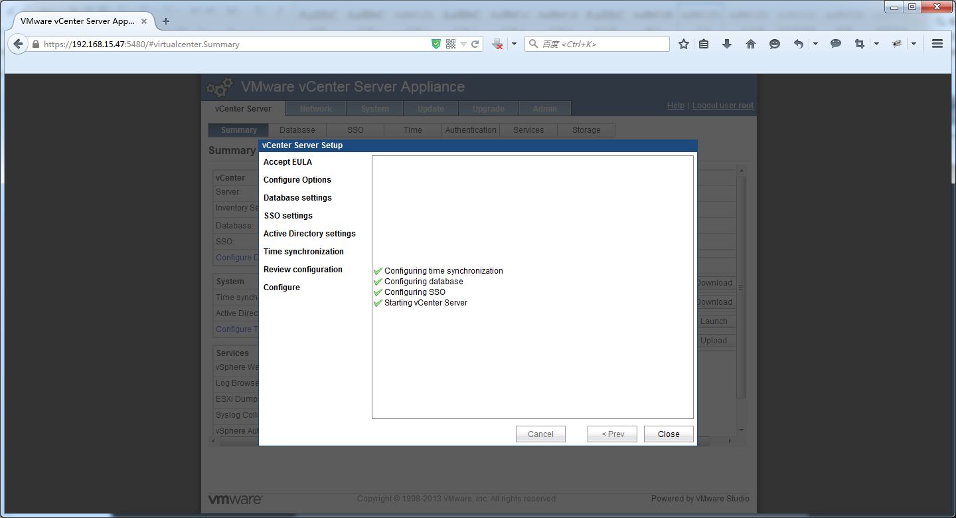Select the Time sub-tab

(x=413, y=130)
